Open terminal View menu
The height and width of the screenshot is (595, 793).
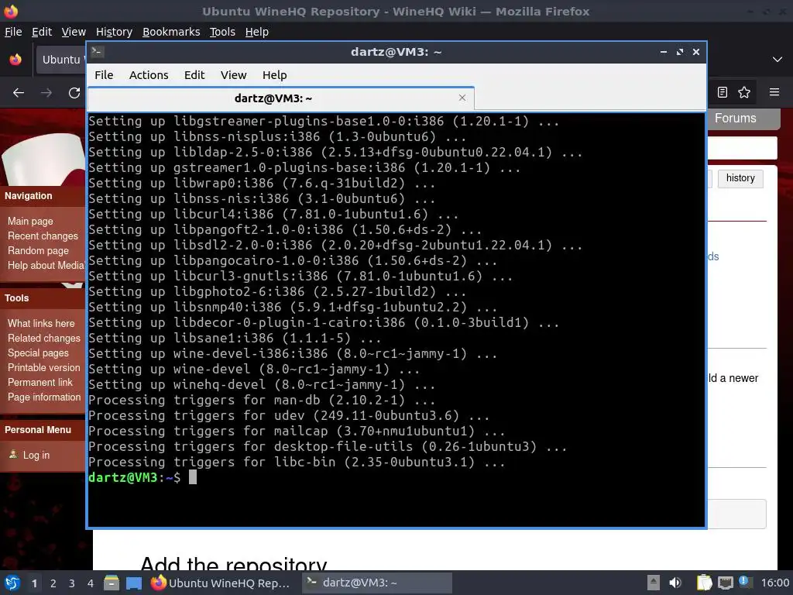click(233, 75)
